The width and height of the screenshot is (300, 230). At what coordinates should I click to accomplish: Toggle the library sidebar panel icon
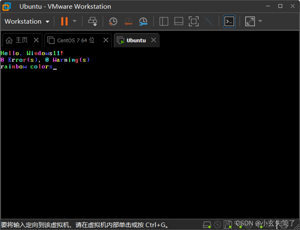pyautogui.click(x=164, y=21)
